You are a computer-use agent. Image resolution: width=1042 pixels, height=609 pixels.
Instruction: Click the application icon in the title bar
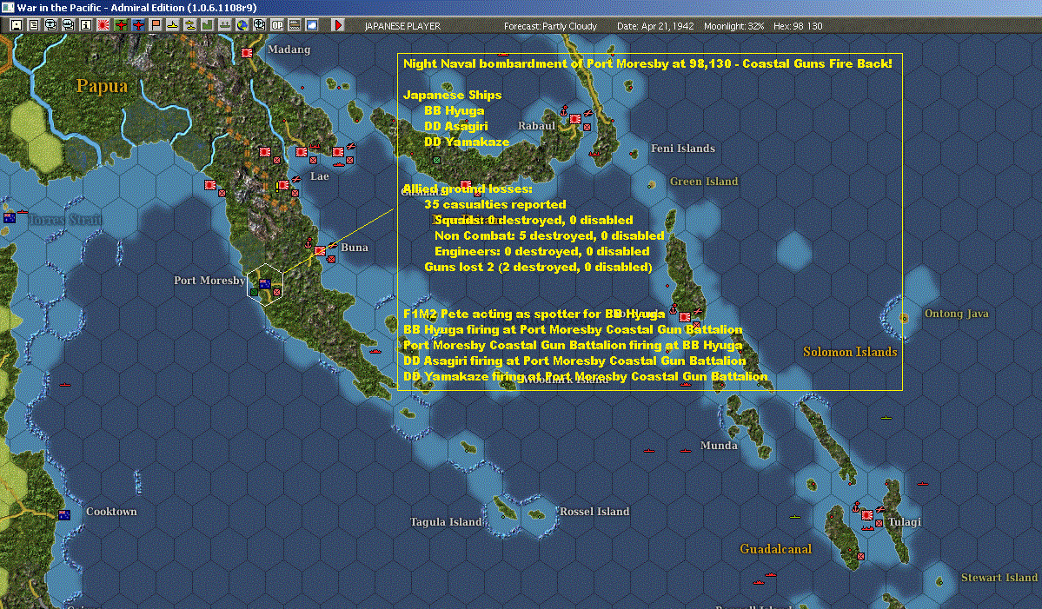pos(7,7)
